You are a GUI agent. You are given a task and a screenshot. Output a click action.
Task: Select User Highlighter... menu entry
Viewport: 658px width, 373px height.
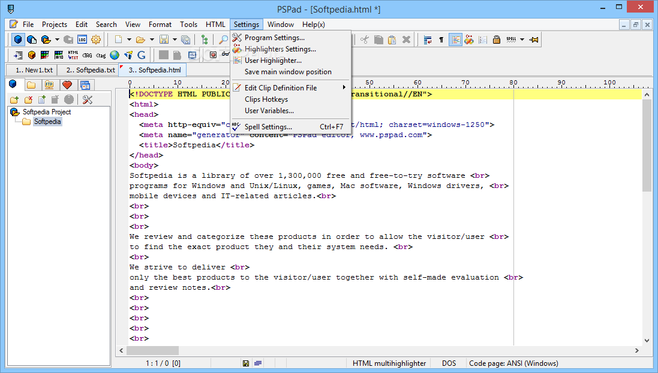(x=290, y=60)
